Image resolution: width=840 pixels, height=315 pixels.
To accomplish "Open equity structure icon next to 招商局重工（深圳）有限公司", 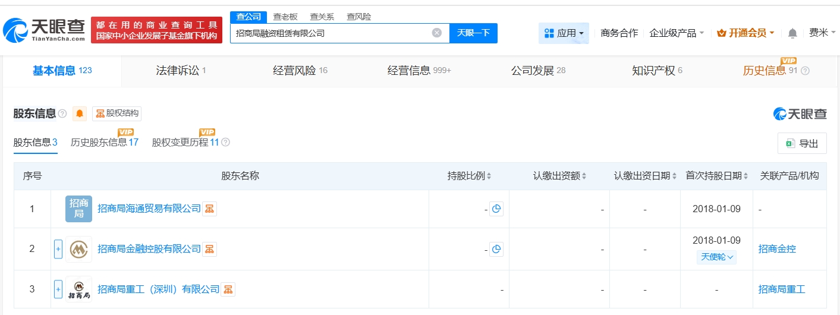I will pos(228,289).
